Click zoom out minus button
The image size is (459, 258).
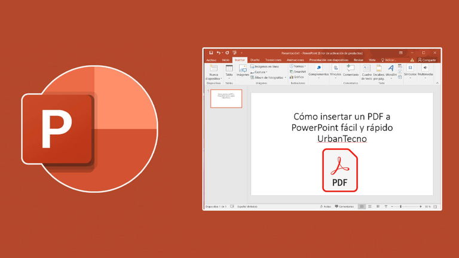point(392,207)
